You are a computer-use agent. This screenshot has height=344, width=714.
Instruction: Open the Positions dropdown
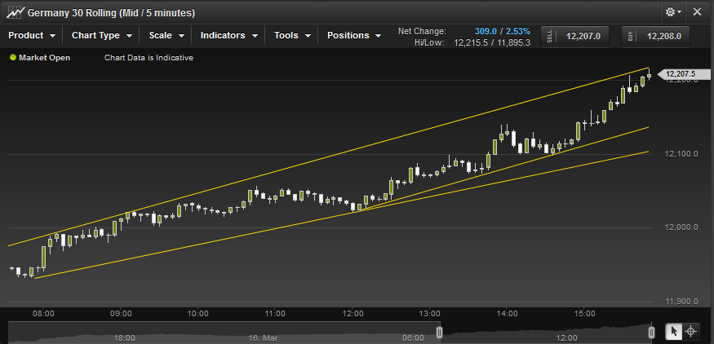tap(354, 36)
